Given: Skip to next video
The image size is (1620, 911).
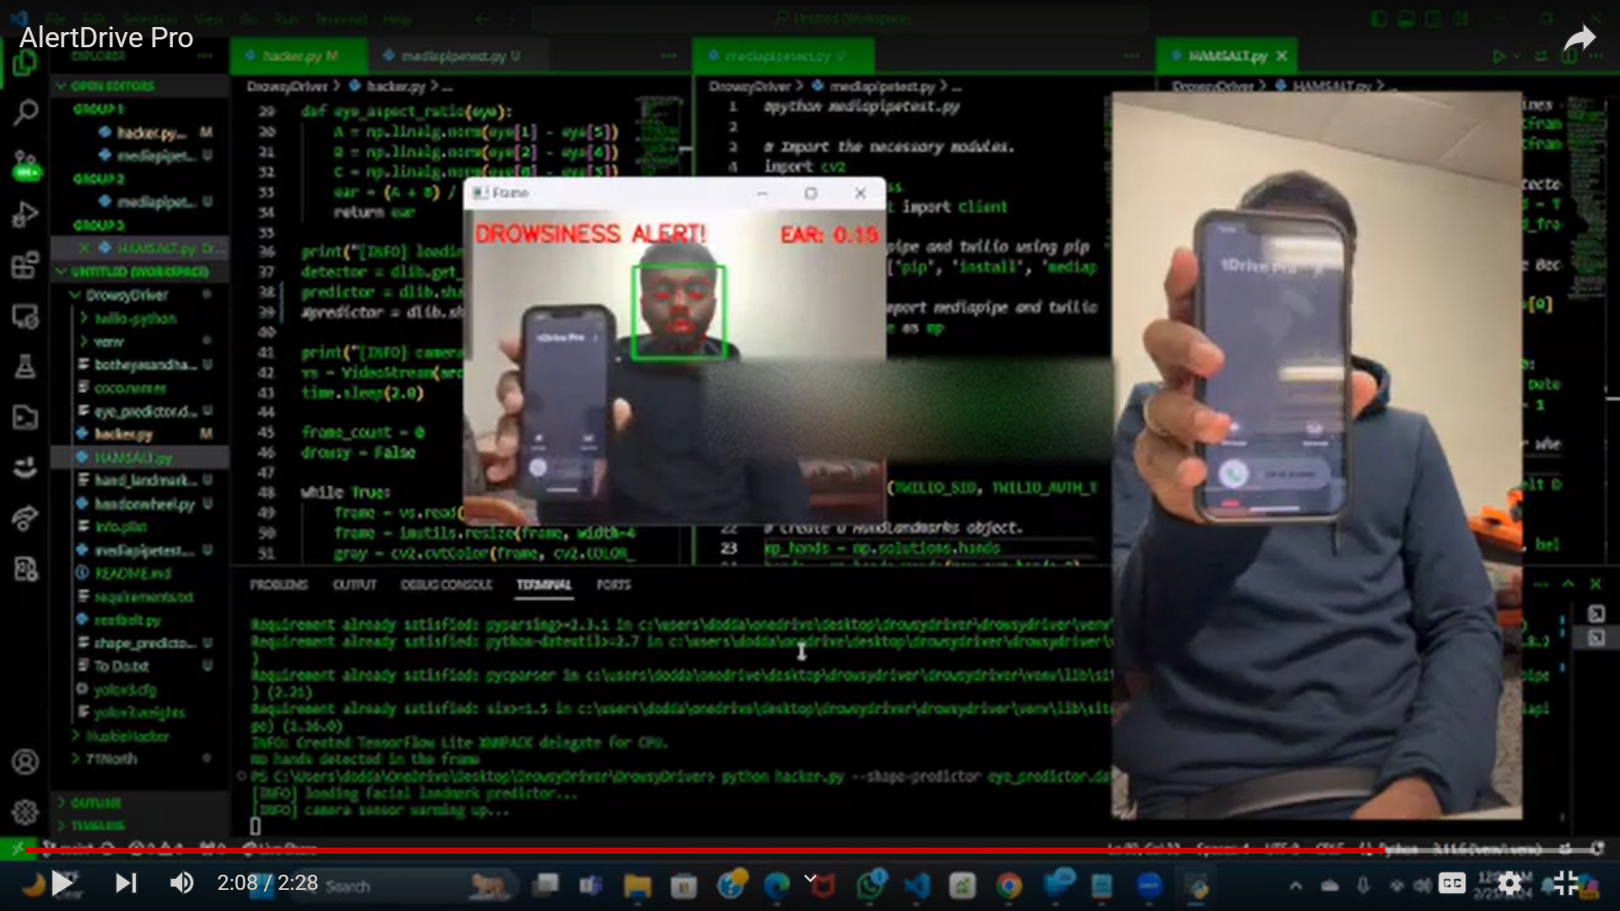Looking at the screenshot, I should (x=126, y=883).
